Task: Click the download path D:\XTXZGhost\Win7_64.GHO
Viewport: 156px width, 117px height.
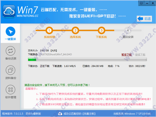Action: coord(56,54)
